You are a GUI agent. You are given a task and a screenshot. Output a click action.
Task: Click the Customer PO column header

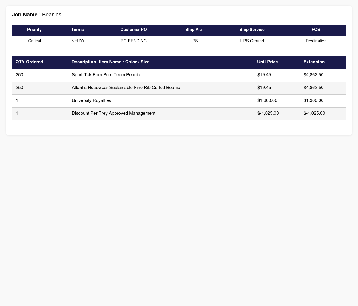(134, 30)
